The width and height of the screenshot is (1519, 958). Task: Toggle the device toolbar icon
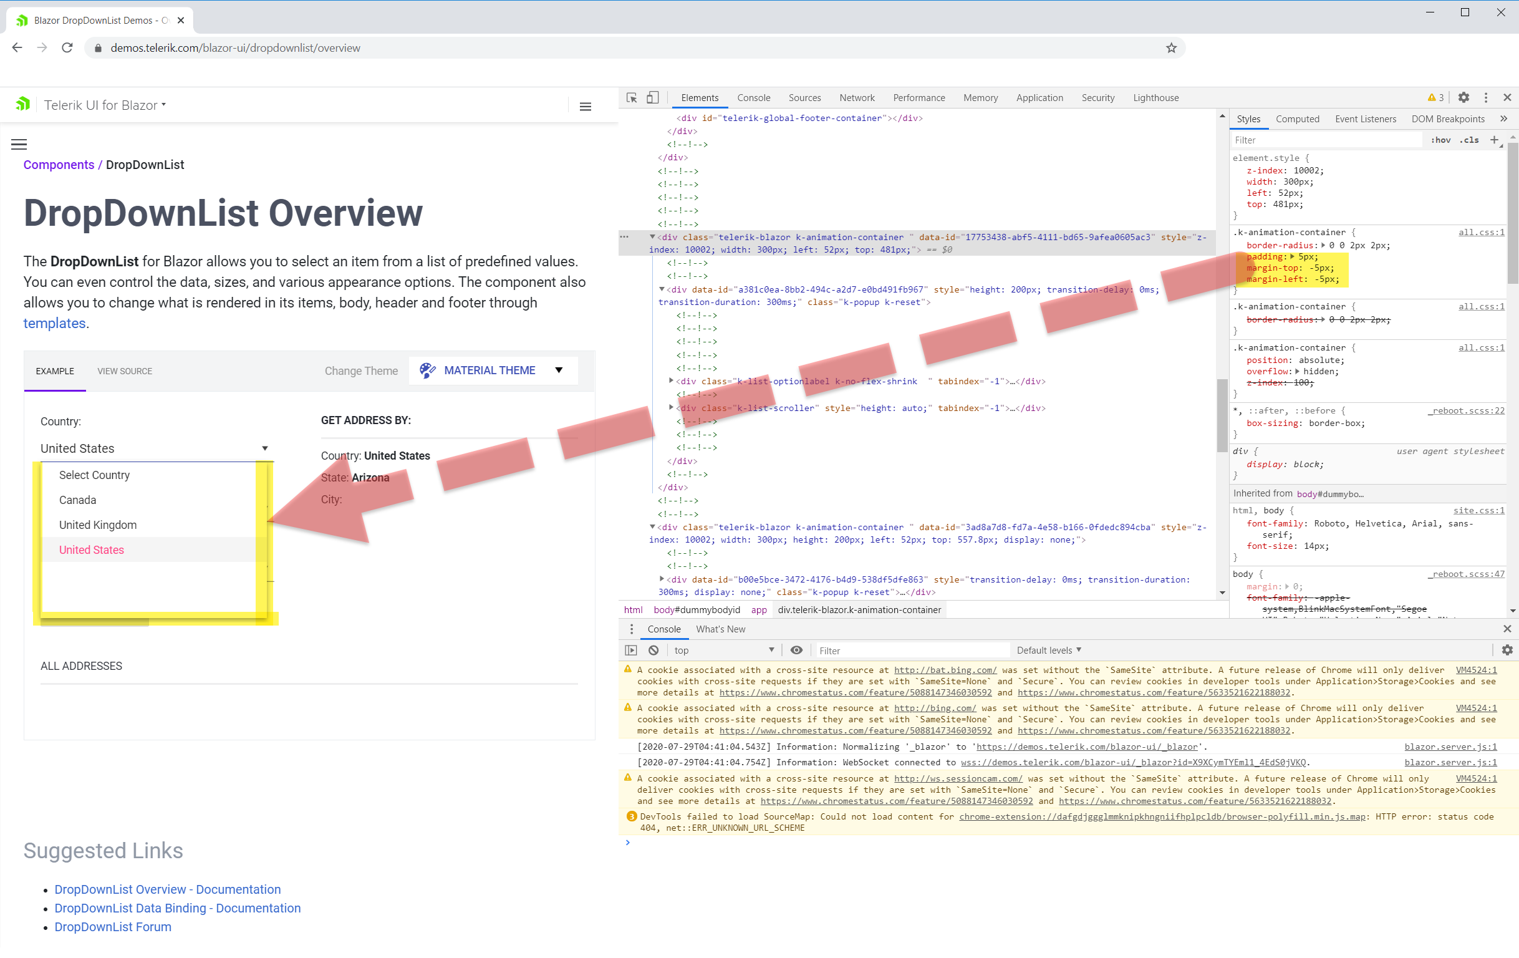tap(653, 98)
